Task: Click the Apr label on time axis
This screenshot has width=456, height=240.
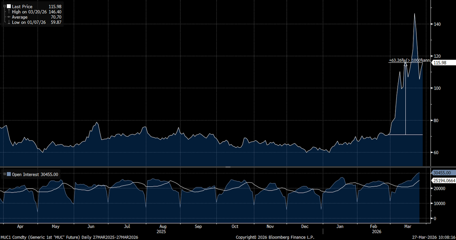Action: click(x=20, y=227)
